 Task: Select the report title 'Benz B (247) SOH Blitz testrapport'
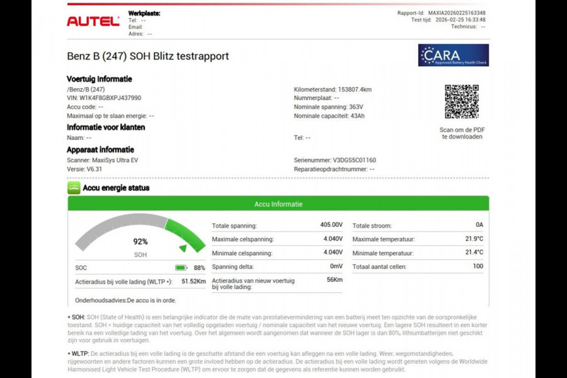coord(148,56)
